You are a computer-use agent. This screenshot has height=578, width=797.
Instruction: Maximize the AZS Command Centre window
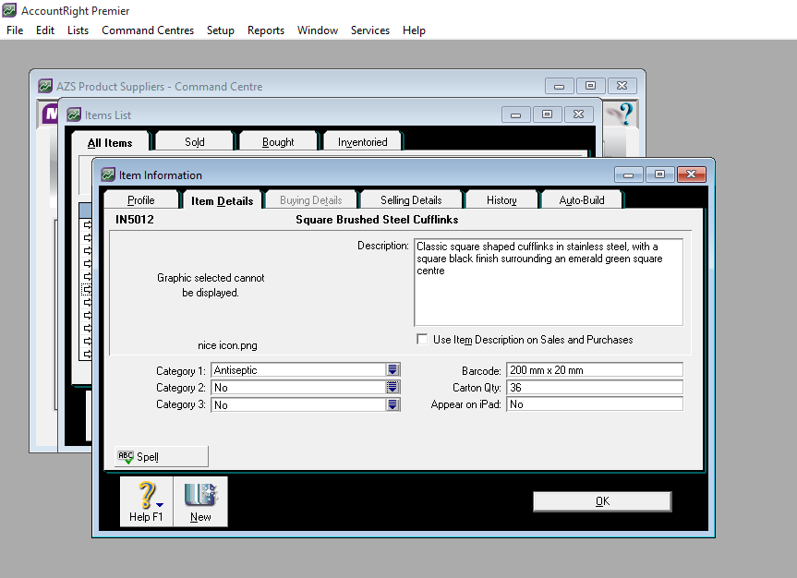(590, 86)
